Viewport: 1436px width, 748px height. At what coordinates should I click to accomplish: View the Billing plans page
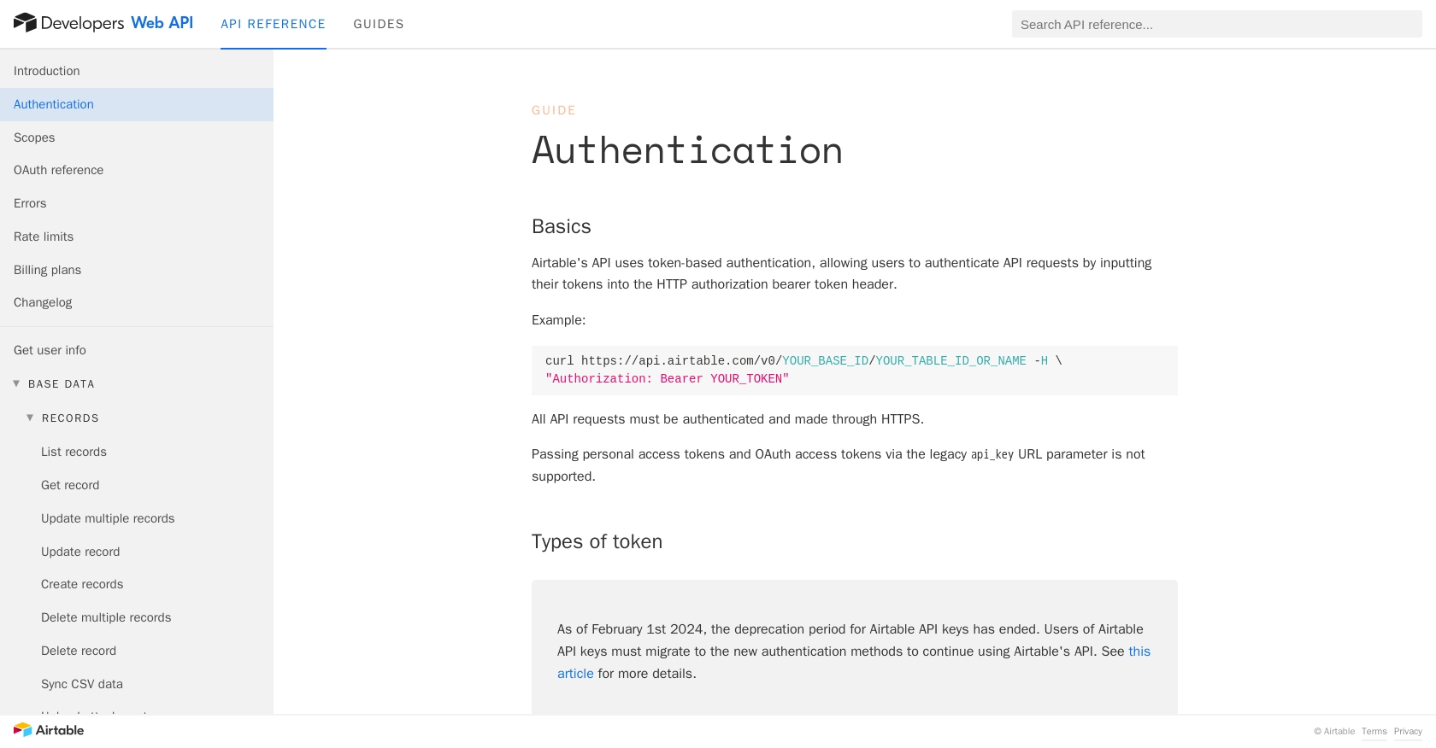137,270
